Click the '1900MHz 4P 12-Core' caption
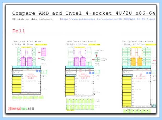The image size is (162, 120). pyautogui.click(x=134, y=44)
